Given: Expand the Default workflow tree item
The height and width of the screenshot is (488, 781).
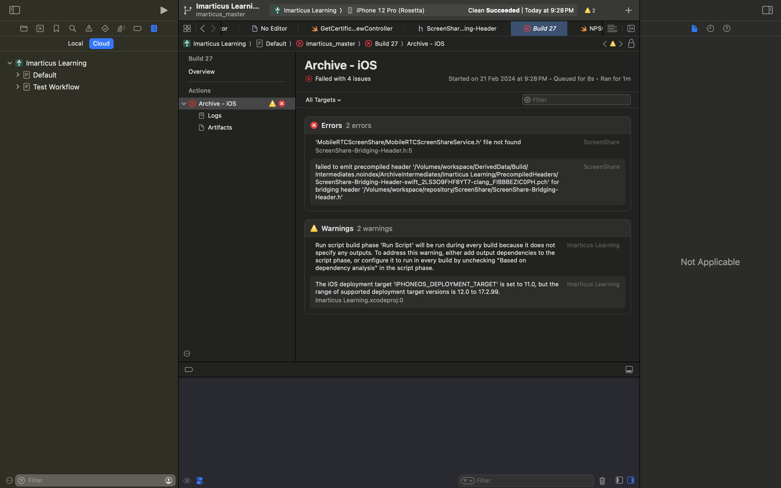Looking at the screenshot, I should [x=18, y=75].
